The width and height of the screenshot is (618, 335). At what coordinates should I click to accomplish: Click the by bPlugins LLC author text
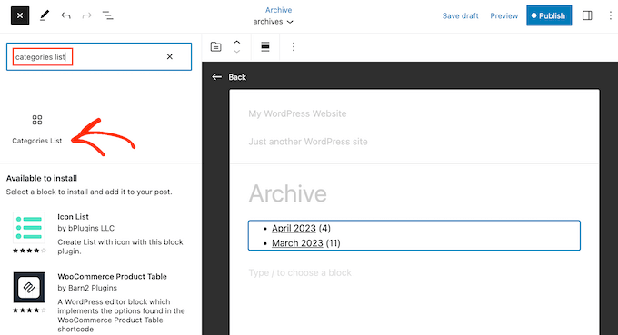pos(86,228)
